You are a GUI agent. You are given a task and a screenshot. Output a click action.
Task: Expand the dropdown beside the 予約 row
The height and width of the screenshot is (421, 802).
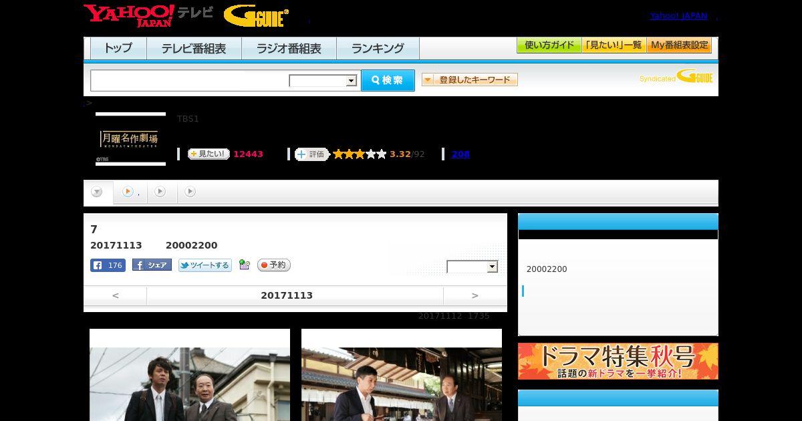[x=473, y=267]
